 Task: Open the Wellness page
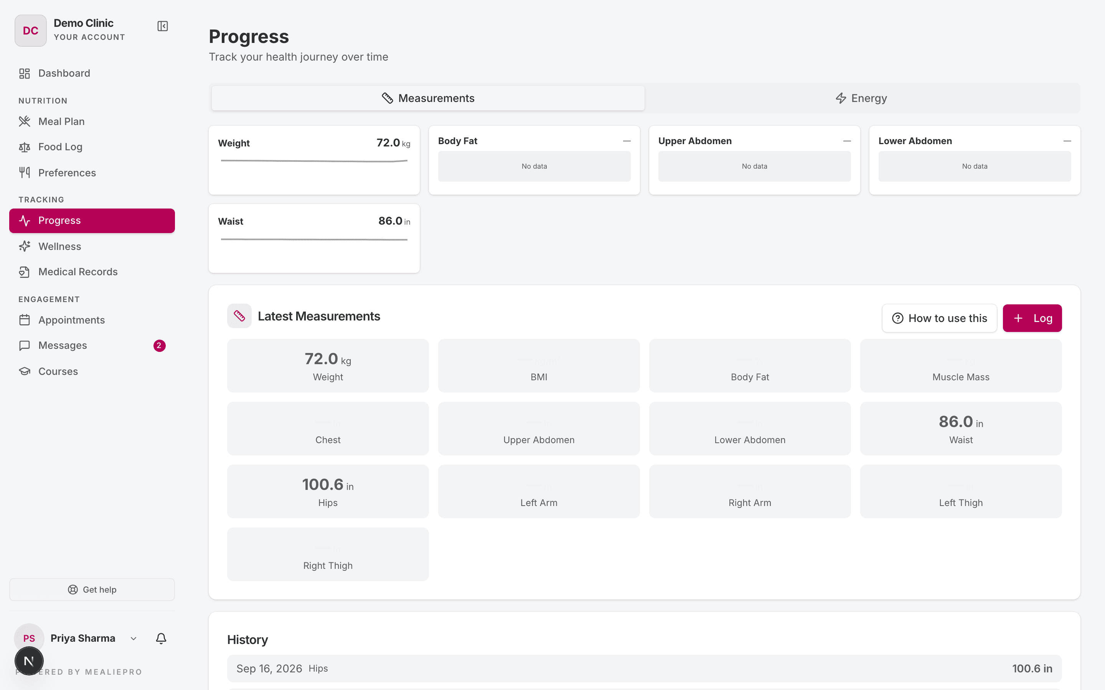coord(92,246)
